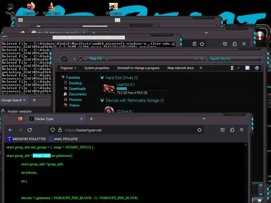The image size is (271, 203).
Task: Expand Organize dropdown in Explorer
Action: [x=68, y=68]
